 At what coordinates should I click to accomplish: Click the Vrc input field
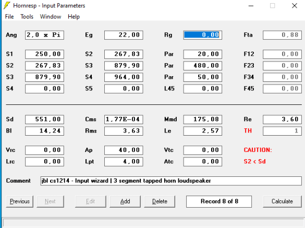[x=44, y=150]
